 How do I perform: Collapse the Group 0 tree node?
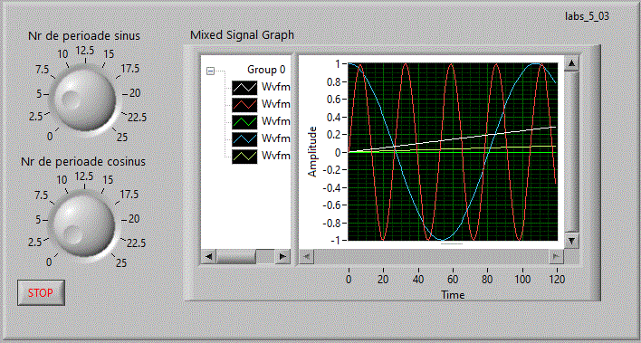pos(211,71)
